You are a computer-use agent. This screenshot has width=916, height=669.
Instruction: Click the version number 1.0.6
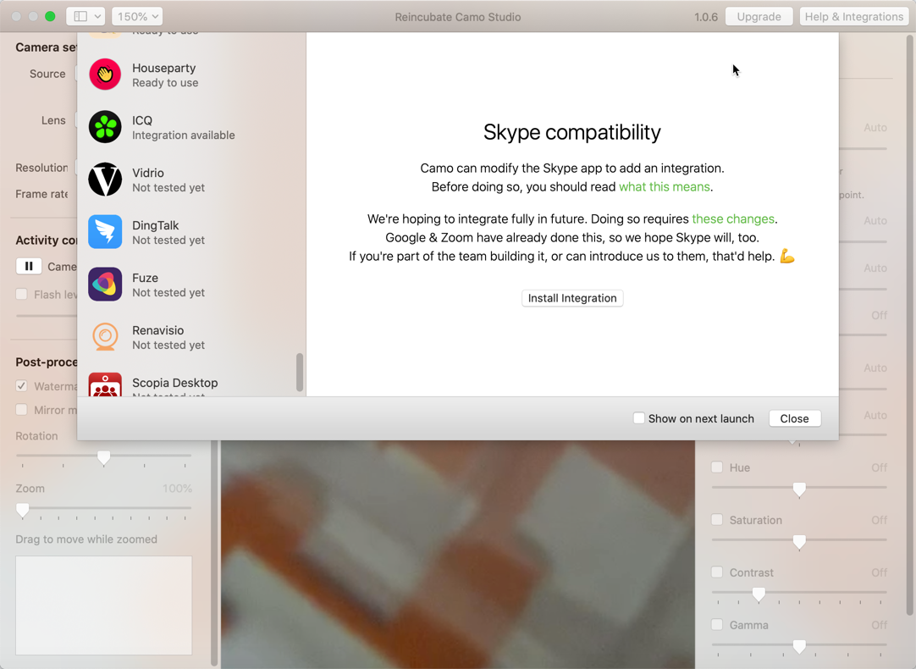[x=706, y=17]
